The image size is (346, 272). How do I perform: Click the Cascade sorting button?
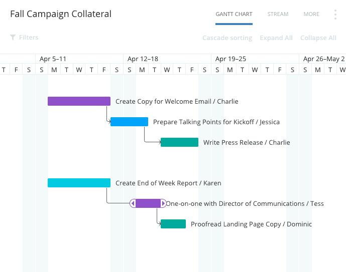pos(227,38)
